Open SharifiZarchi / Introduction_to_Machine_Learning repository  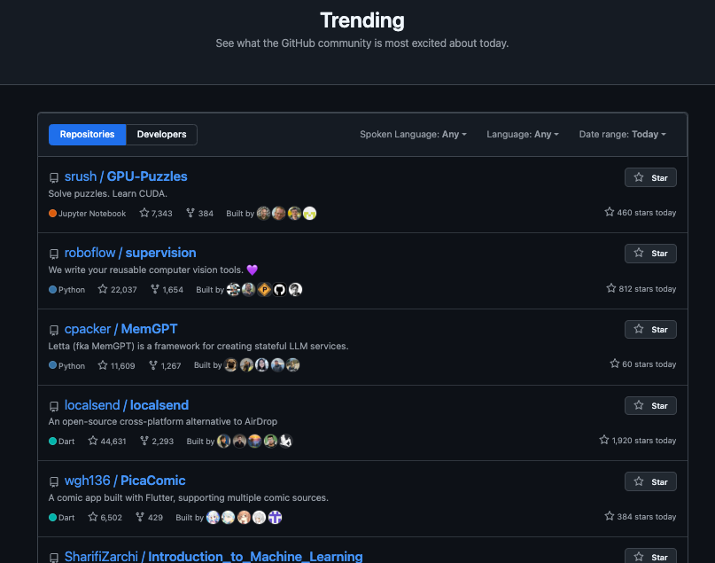coord(214,557)
